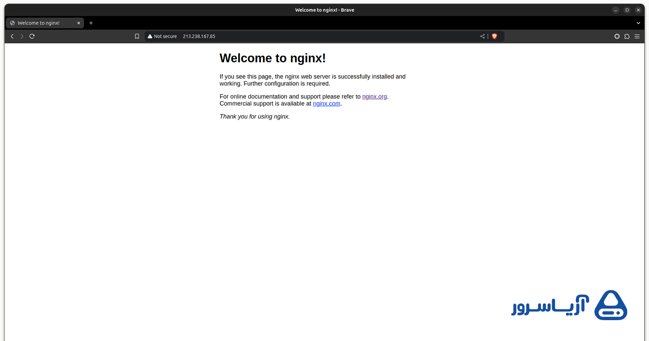Viewport: 649px width, 341px height.
Task: Open Brave Shields lion icon
Action: [494, 36]
